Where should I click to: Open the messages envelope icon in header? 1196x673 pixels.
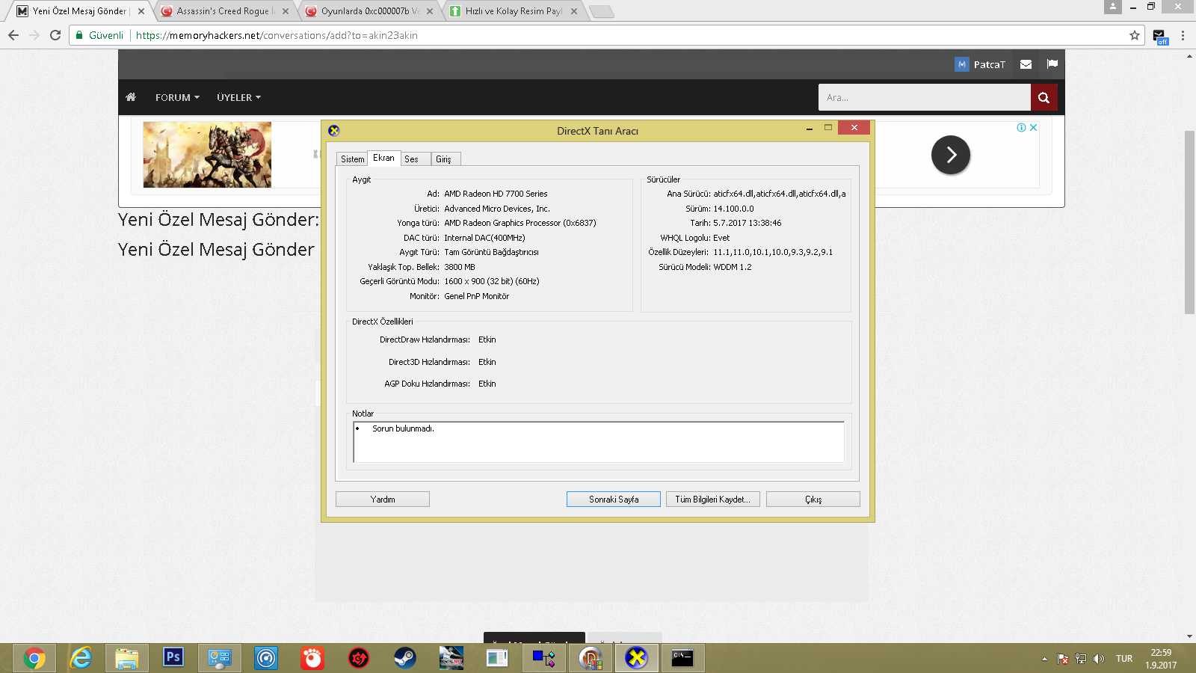tap(1026, 64)
